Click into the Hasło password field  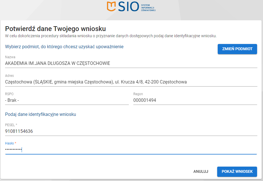(x=131, y=150)
